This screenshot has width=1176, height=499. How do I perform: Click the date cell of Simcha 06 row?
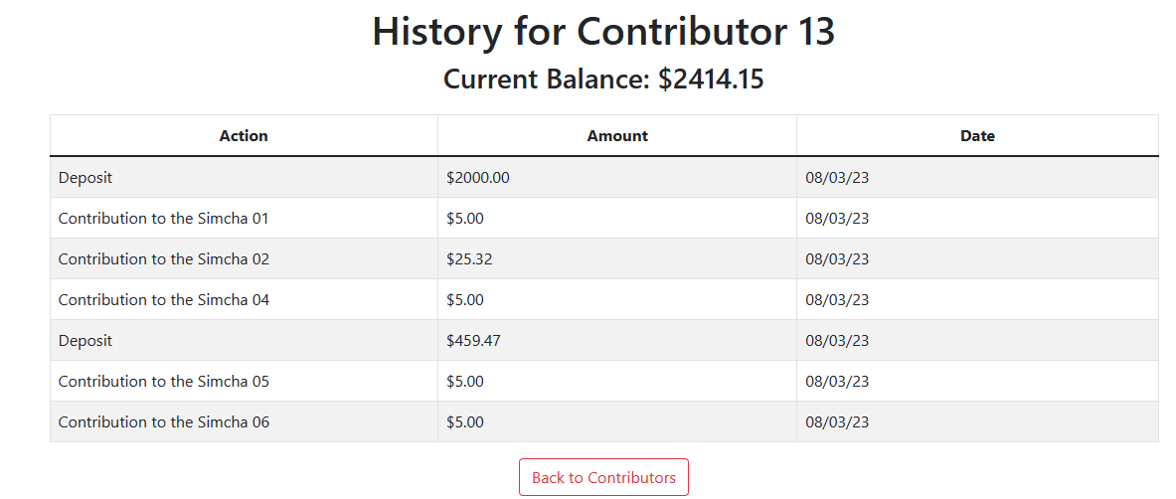pyautogui.click(x=977, y=421)
